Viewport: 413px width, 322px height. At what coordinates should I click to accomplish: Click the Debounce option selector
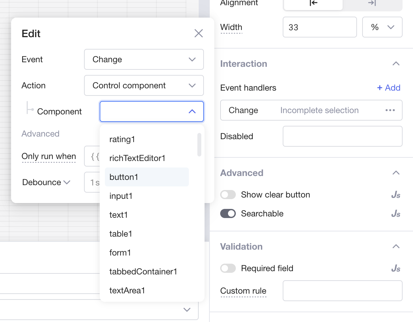[46, 182]
